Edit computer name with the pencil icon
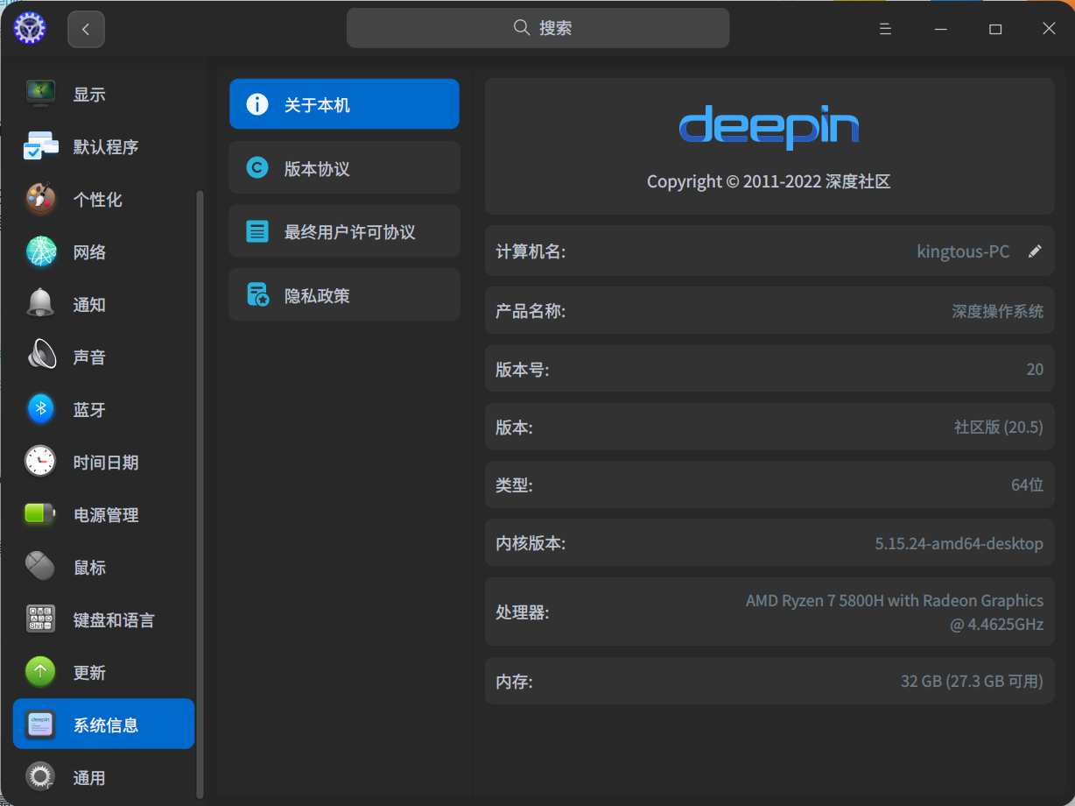The height and width of the screenshot is (806, 1075). point(1035,251)
